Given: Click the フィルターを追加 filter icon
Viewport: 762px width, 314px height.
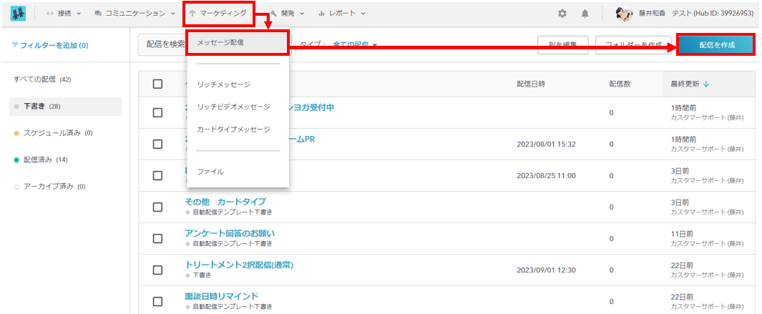Looking at the screenshot, I should (15, 45).
